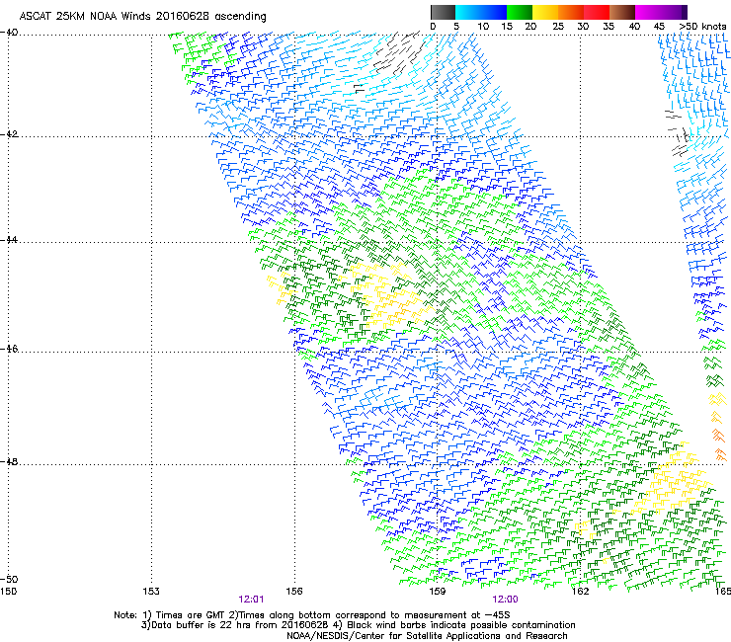Viewport: 731px width, 642px height.
Task: Click longitude label 156
Action: pos(294,592)
